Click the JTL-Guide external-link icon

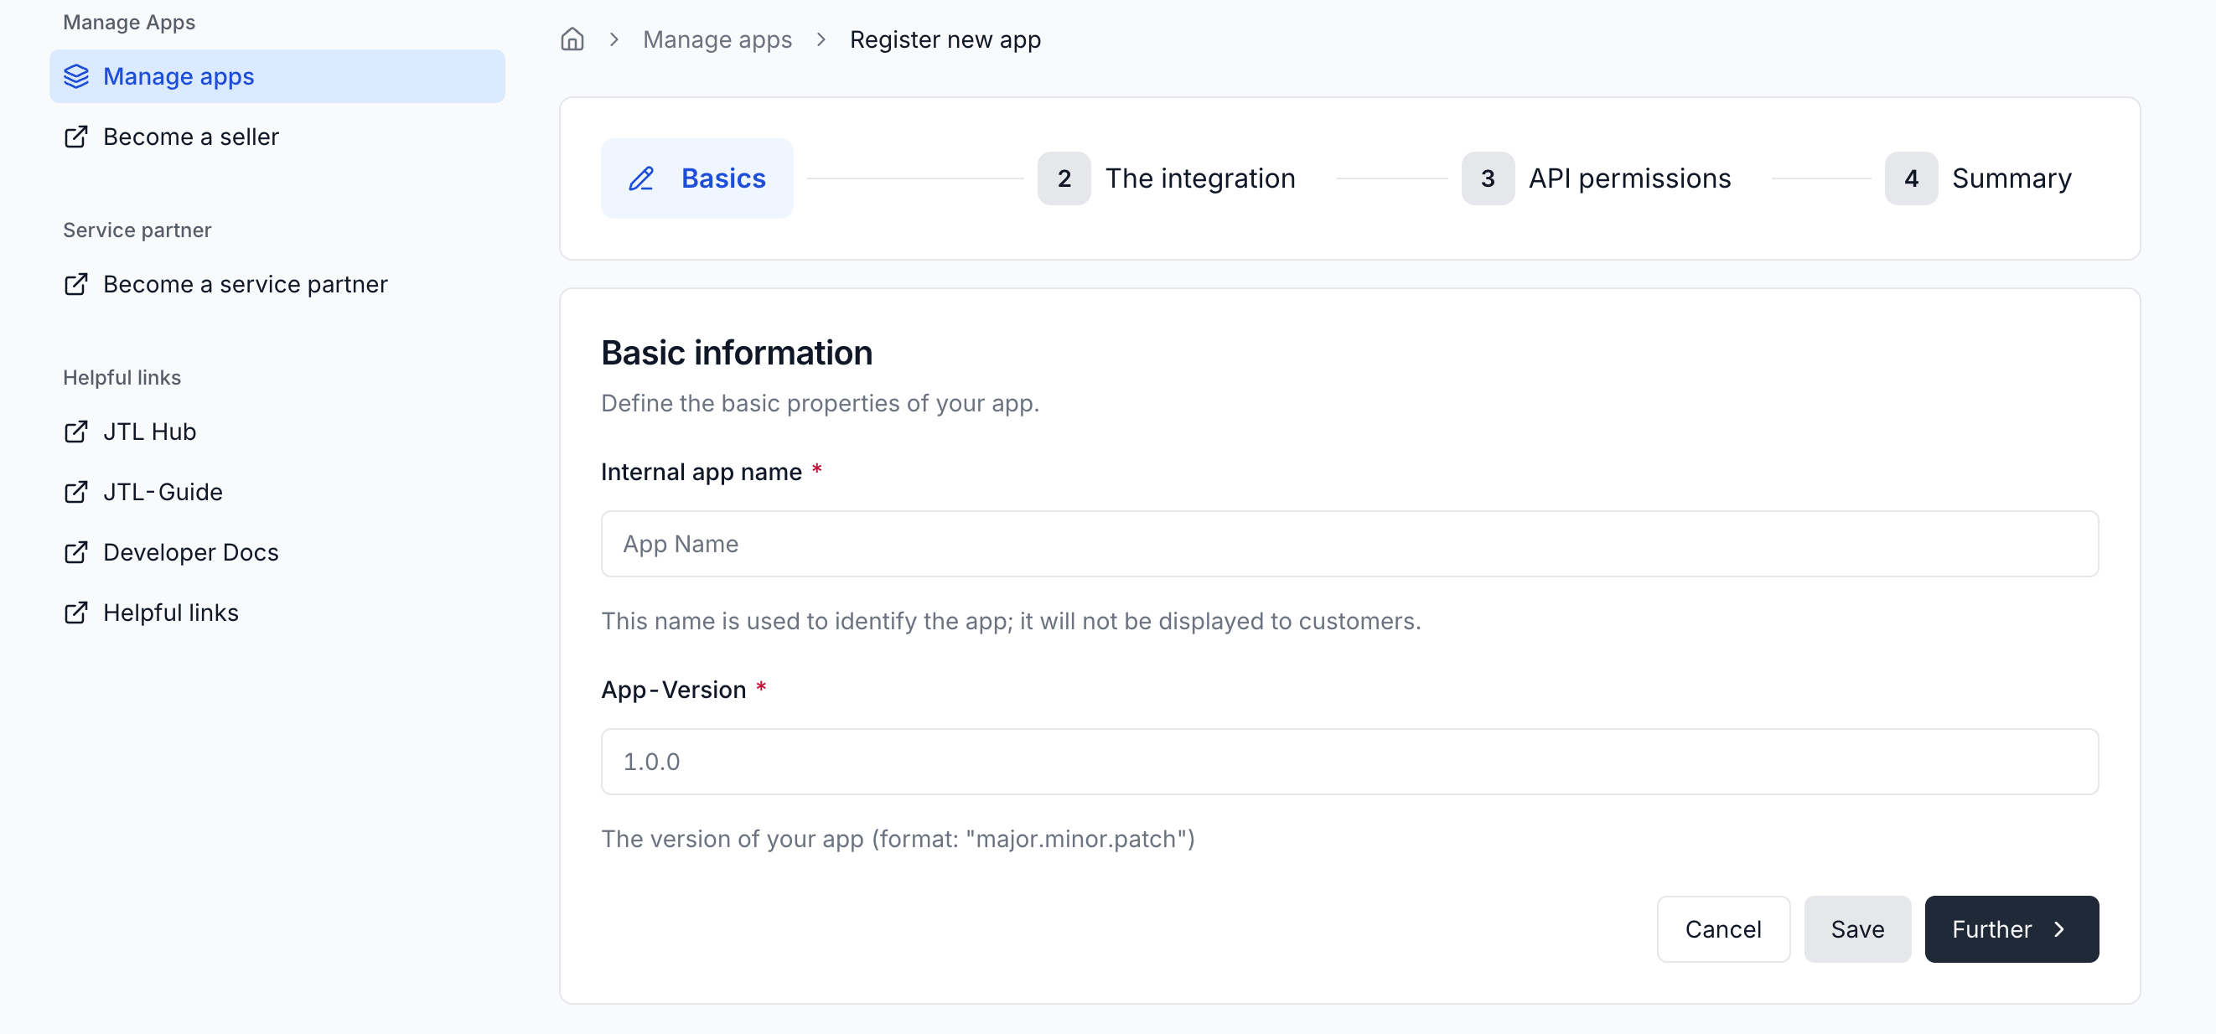pos(76,492)
